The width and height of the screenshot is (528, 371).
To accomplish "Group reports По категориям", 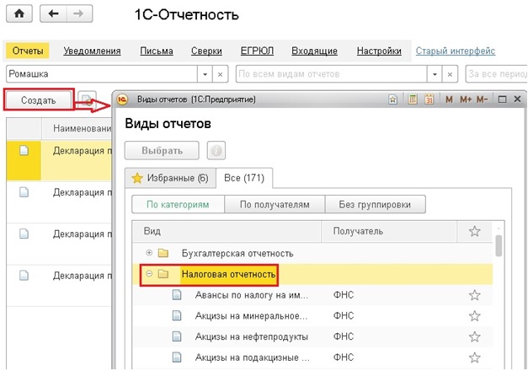I will pyautogui.click(x=178, y=204).
